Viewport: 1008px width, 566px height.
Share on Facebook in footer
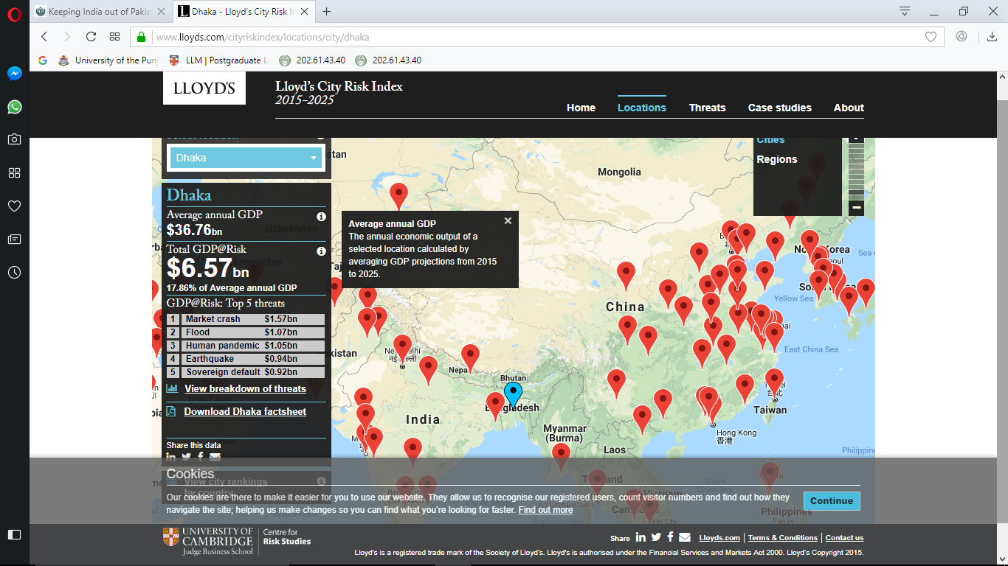click(670, 537)
